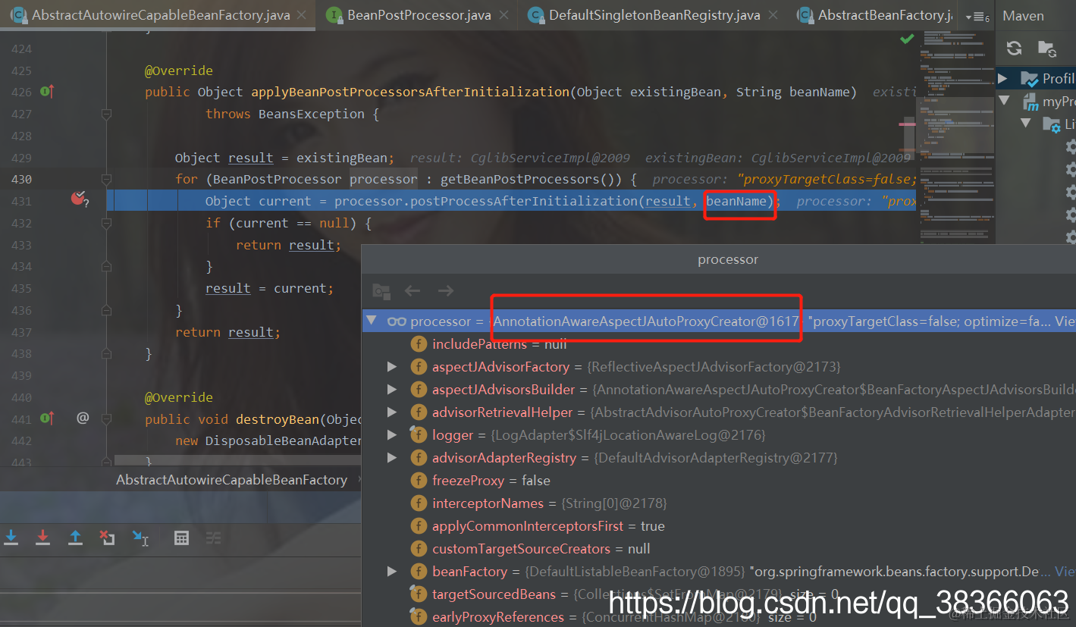Viewport: 1076px width, 627px height.
Task: Click the Drop Frame icon
Action: [107, 538]
